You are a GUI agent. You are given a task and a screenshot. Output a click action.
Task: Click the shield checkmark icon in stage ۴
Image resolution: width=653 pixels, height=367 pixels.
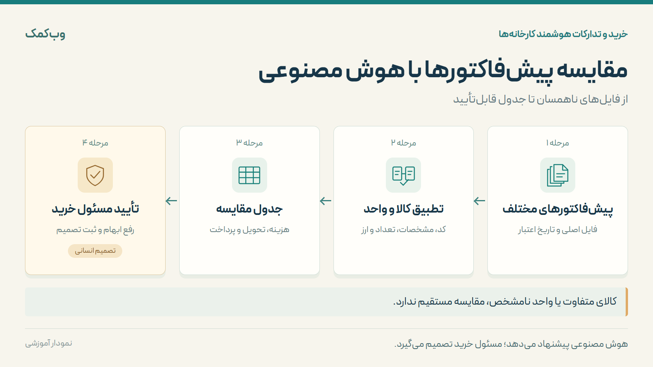click(x=95, y=175)
